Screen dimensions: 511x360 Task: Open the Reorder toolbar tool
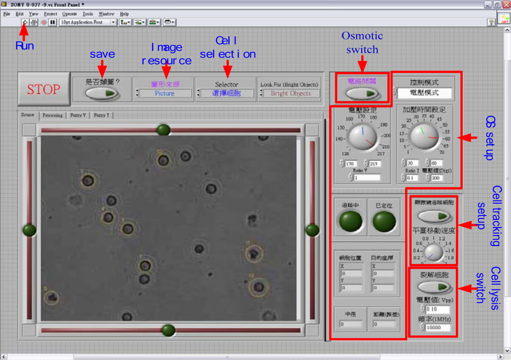click(x=170, y=22)
